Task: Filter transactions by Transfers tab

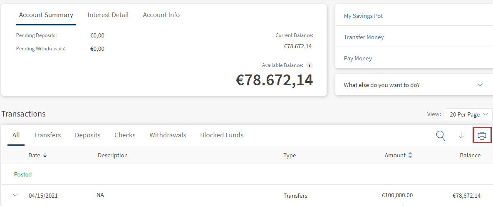Action: tap(47, 135)
